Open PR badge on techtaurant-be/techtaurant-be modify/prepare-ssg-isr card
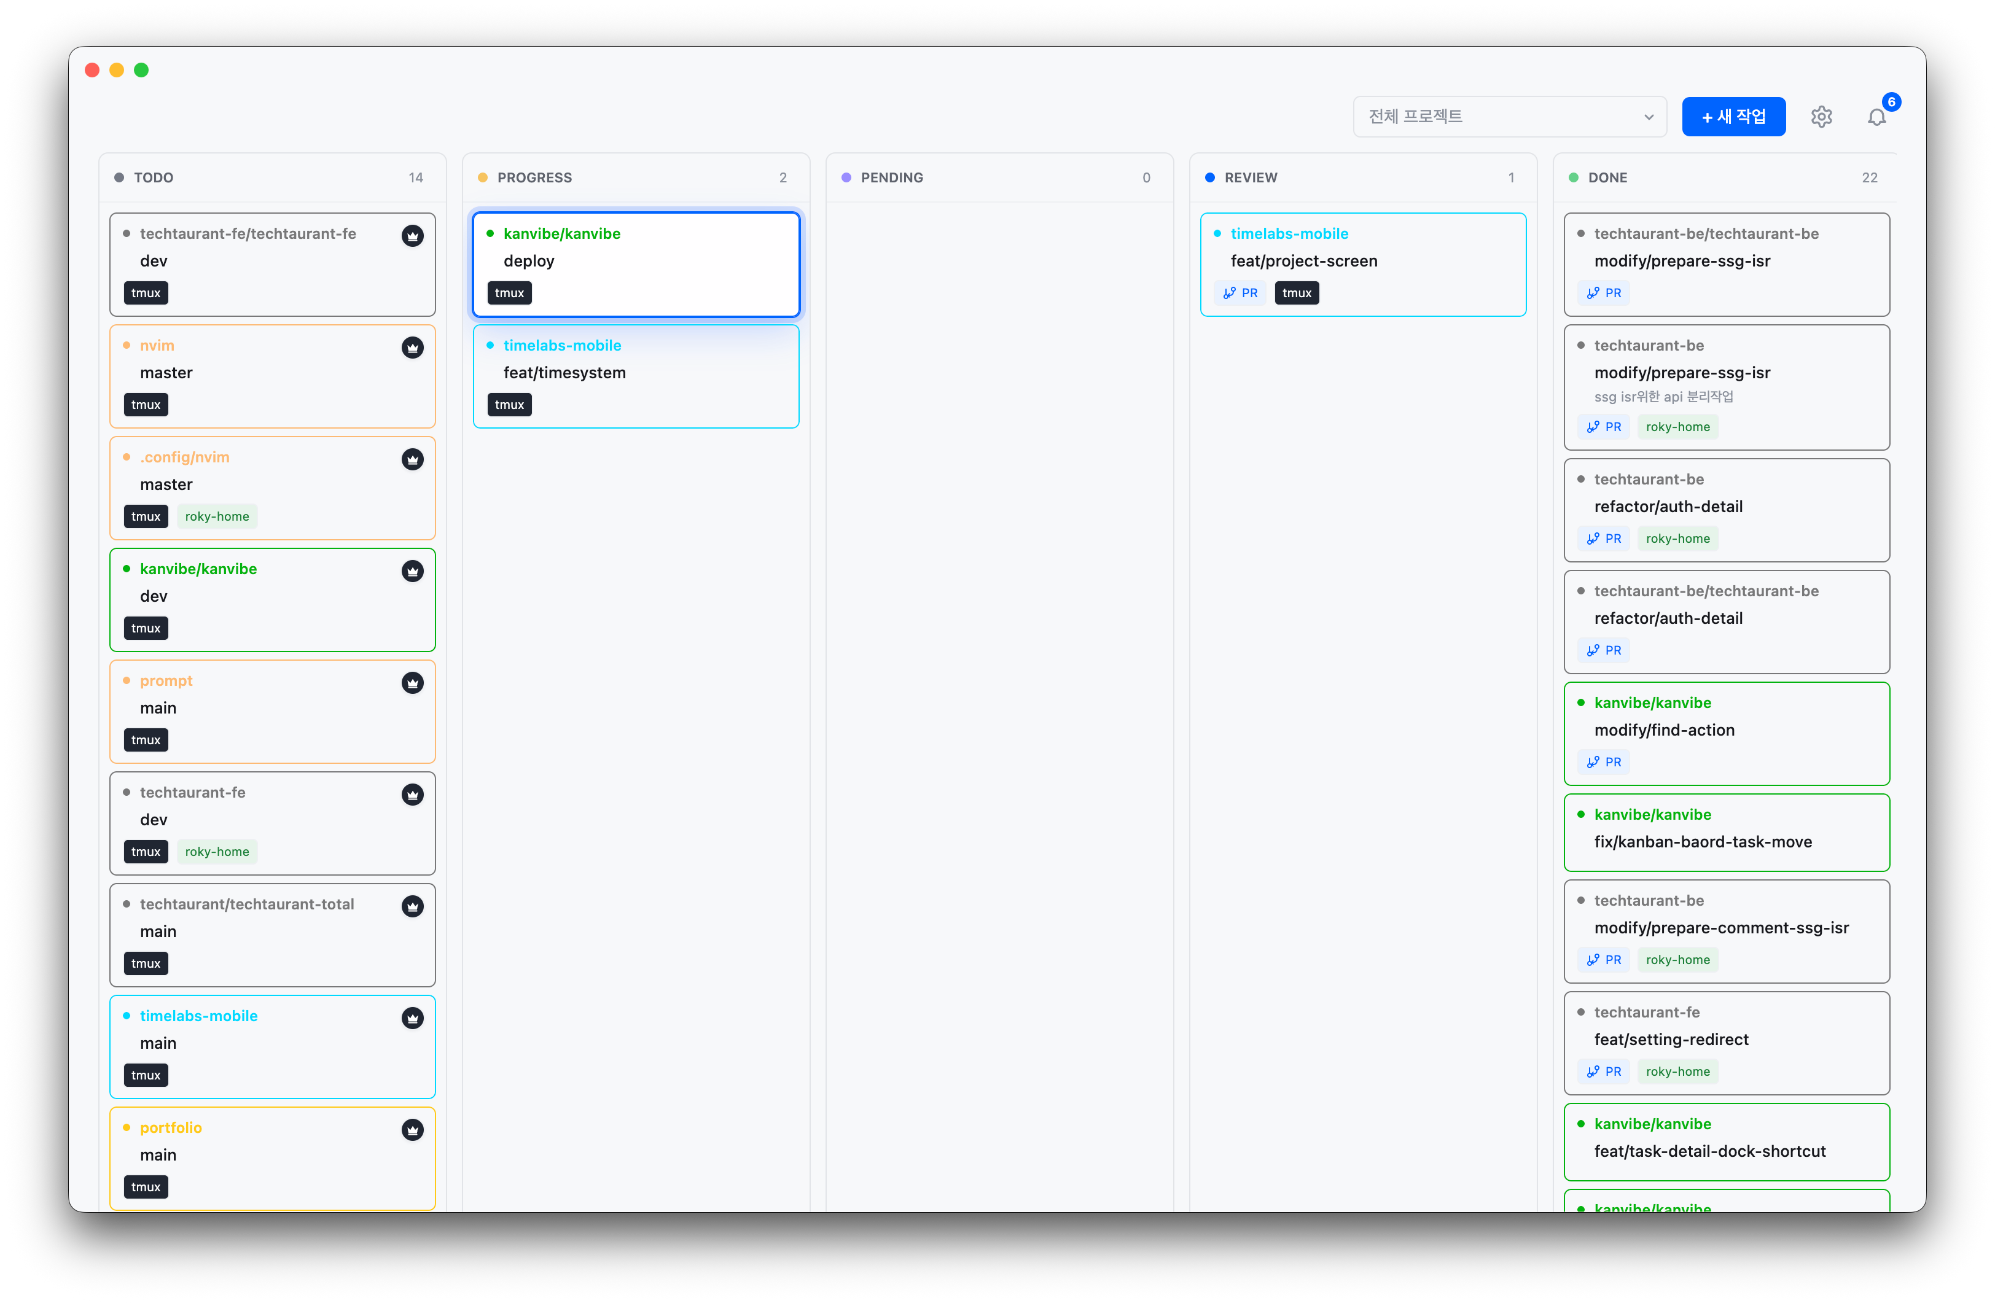The width and height of the screenshot is (1995, 1303). (x=1604, y=292)
